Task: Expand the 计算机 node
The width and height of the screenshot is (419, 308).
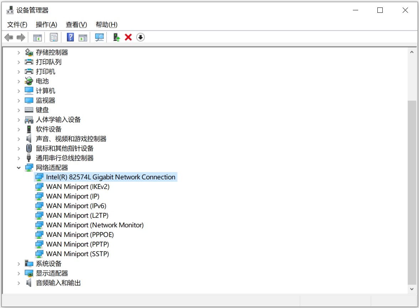Action: pyautogui.click(x=19, y=91)
